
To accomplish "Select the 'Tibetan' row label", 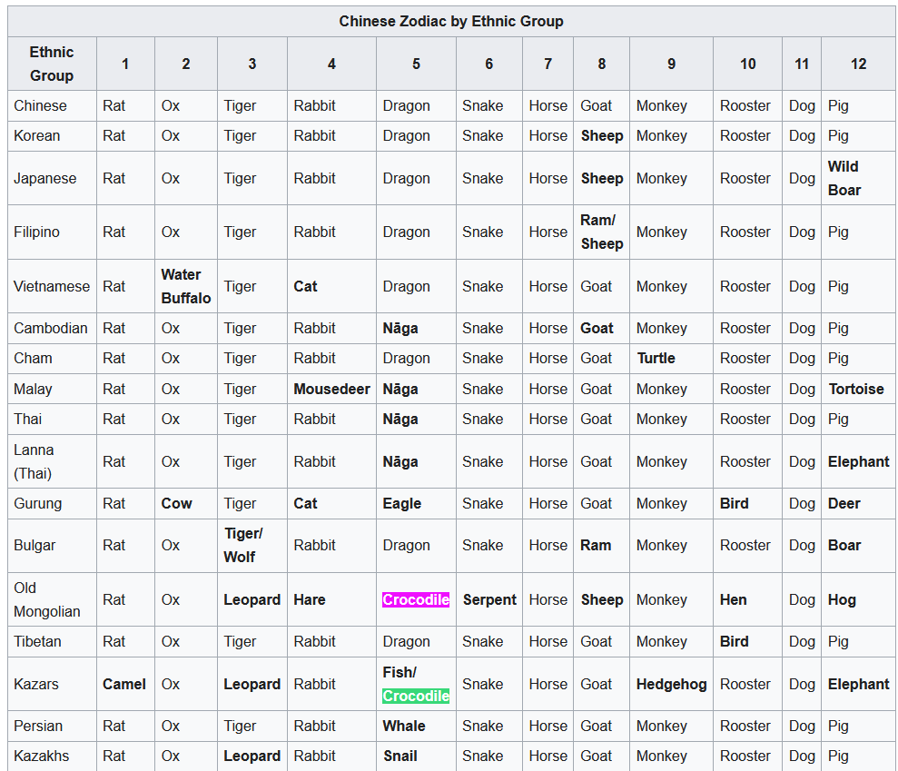I will (x=37, y=641).
